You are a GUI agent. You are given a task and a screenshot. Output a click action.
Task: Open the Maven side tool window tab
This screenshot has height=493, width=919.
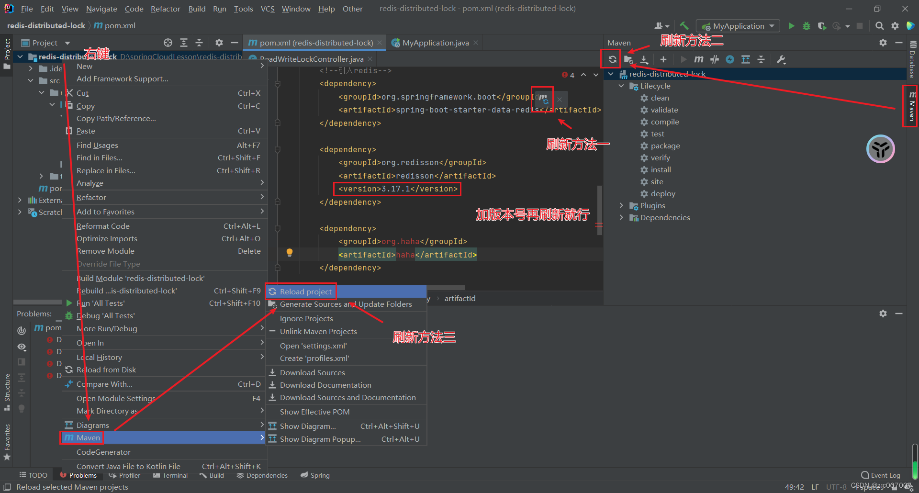point(912,106)
